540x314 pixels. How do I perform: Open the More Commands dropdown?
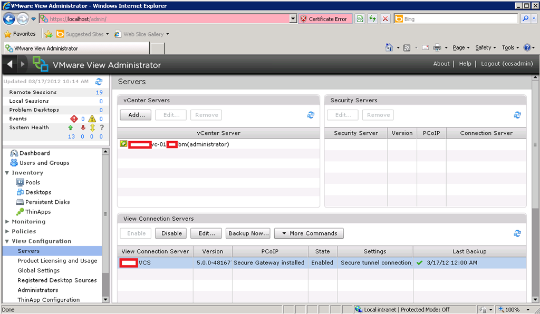click(x=309, y=233)
